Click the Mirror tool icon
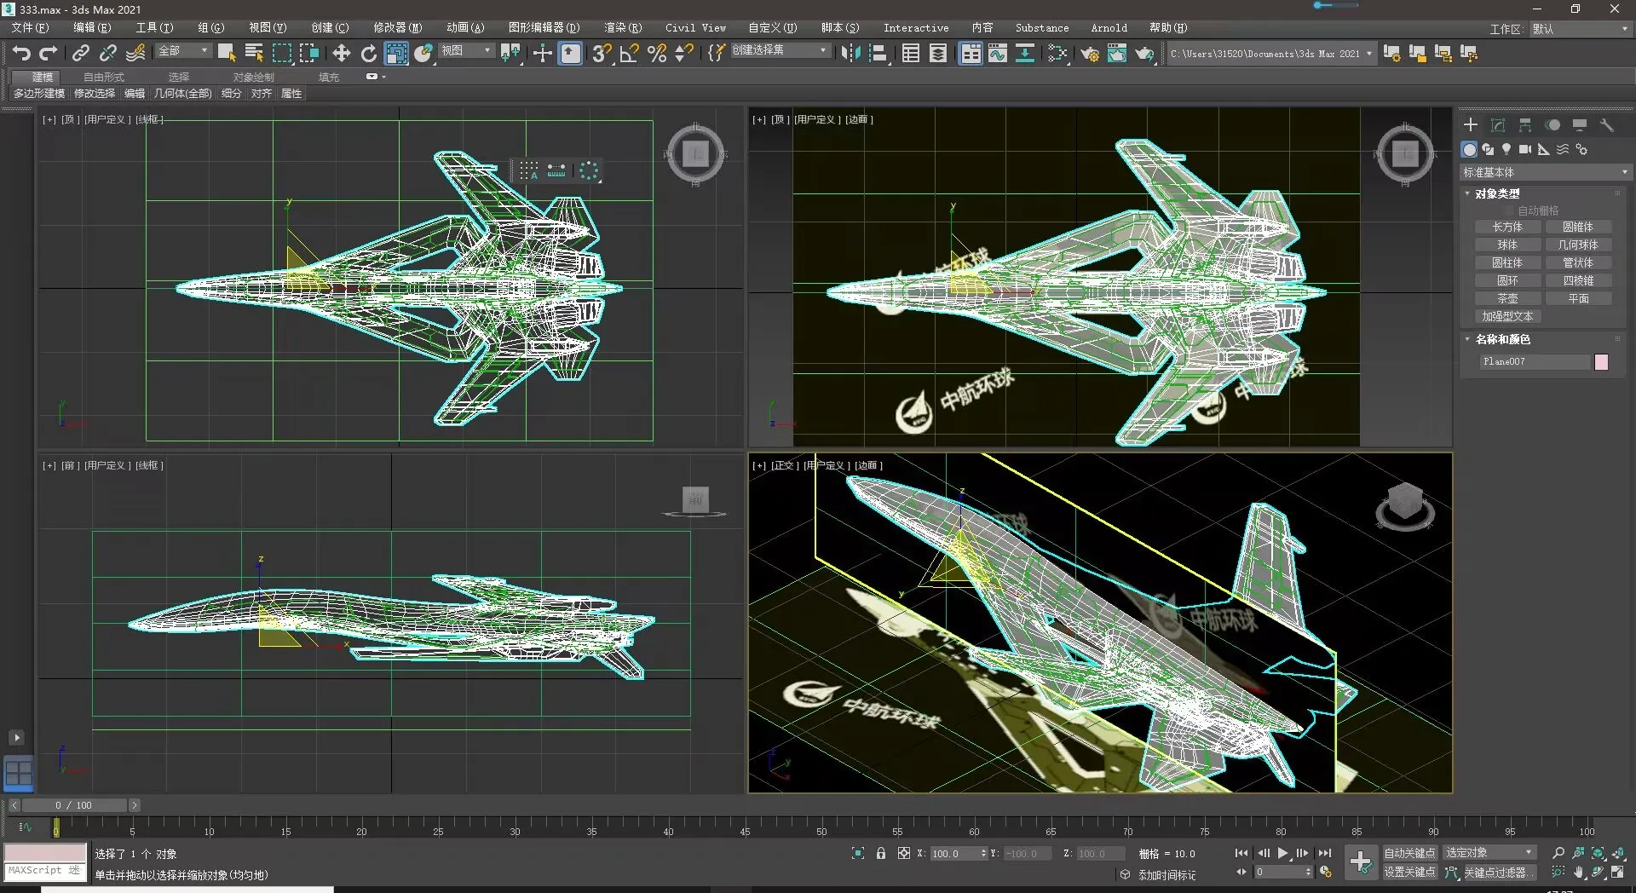 [x=850, y=54]
